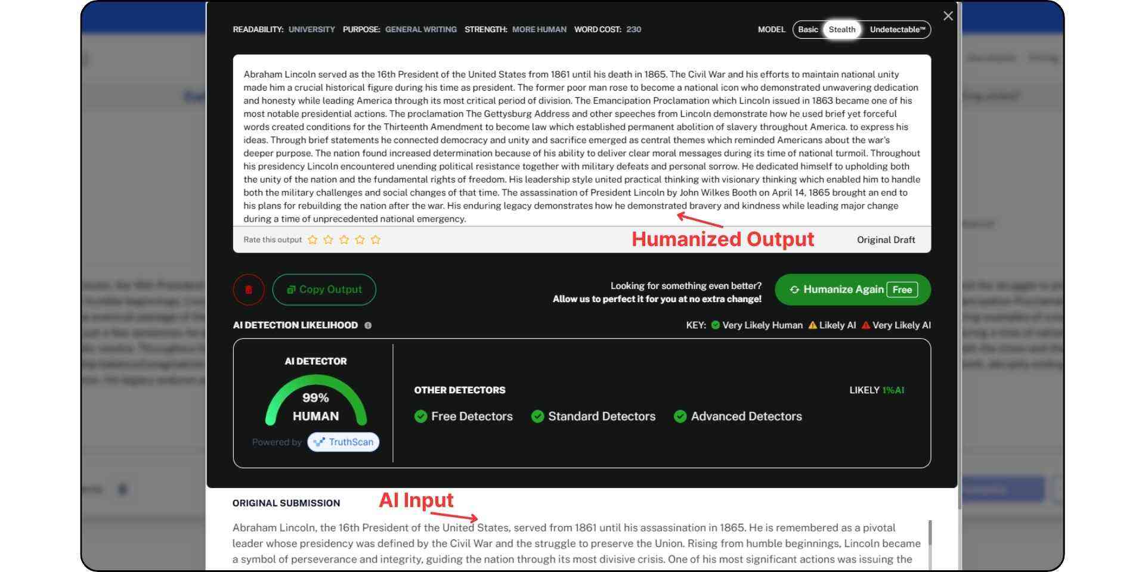Click the Likely AI yellow warning key icon
This screenshot has height=572, width=1145.
[812, 325]
